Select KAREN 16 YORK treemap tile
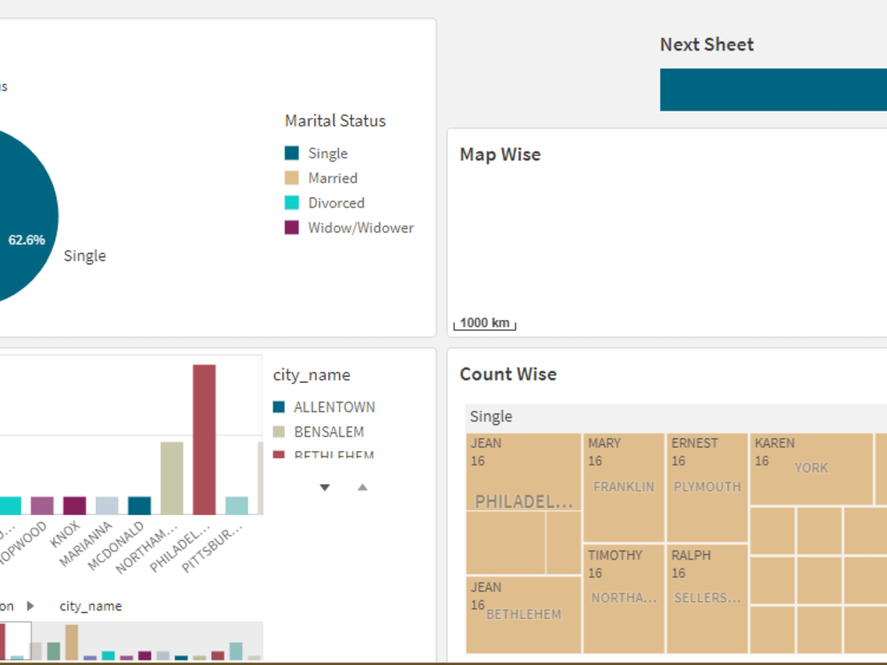Image resolution: width=887 pixels, height=665 pixels. [x=812, y=469]
